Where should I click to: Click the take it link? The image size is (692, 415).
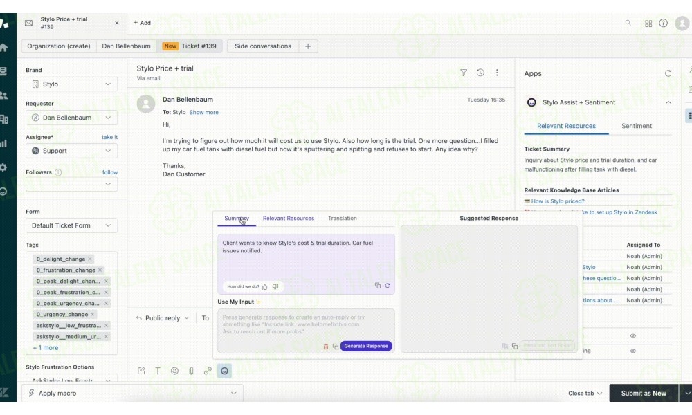point(109,137)
